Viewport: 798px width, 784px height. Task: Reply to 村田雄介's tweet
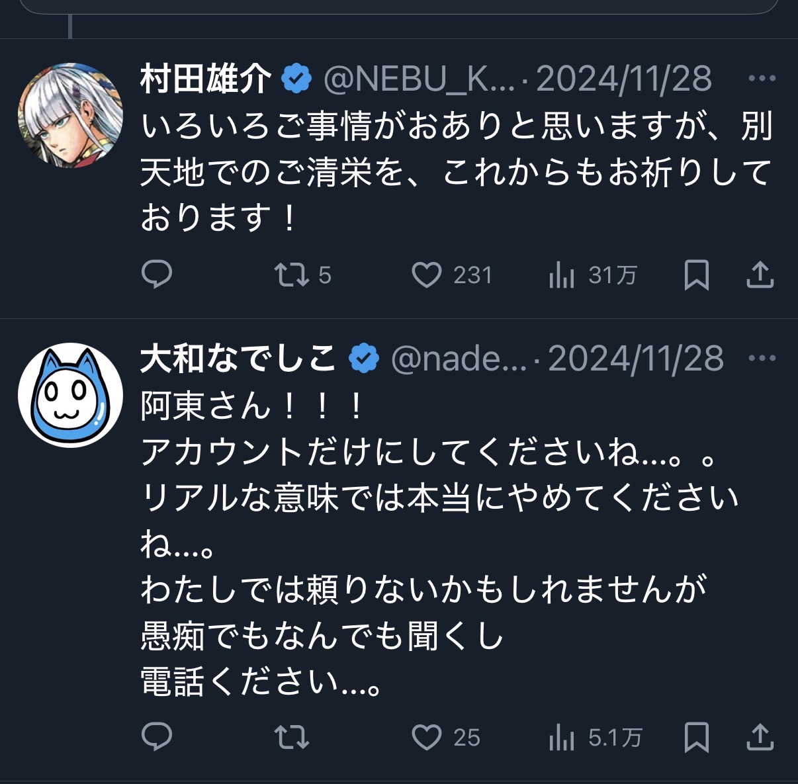[157, 274]
